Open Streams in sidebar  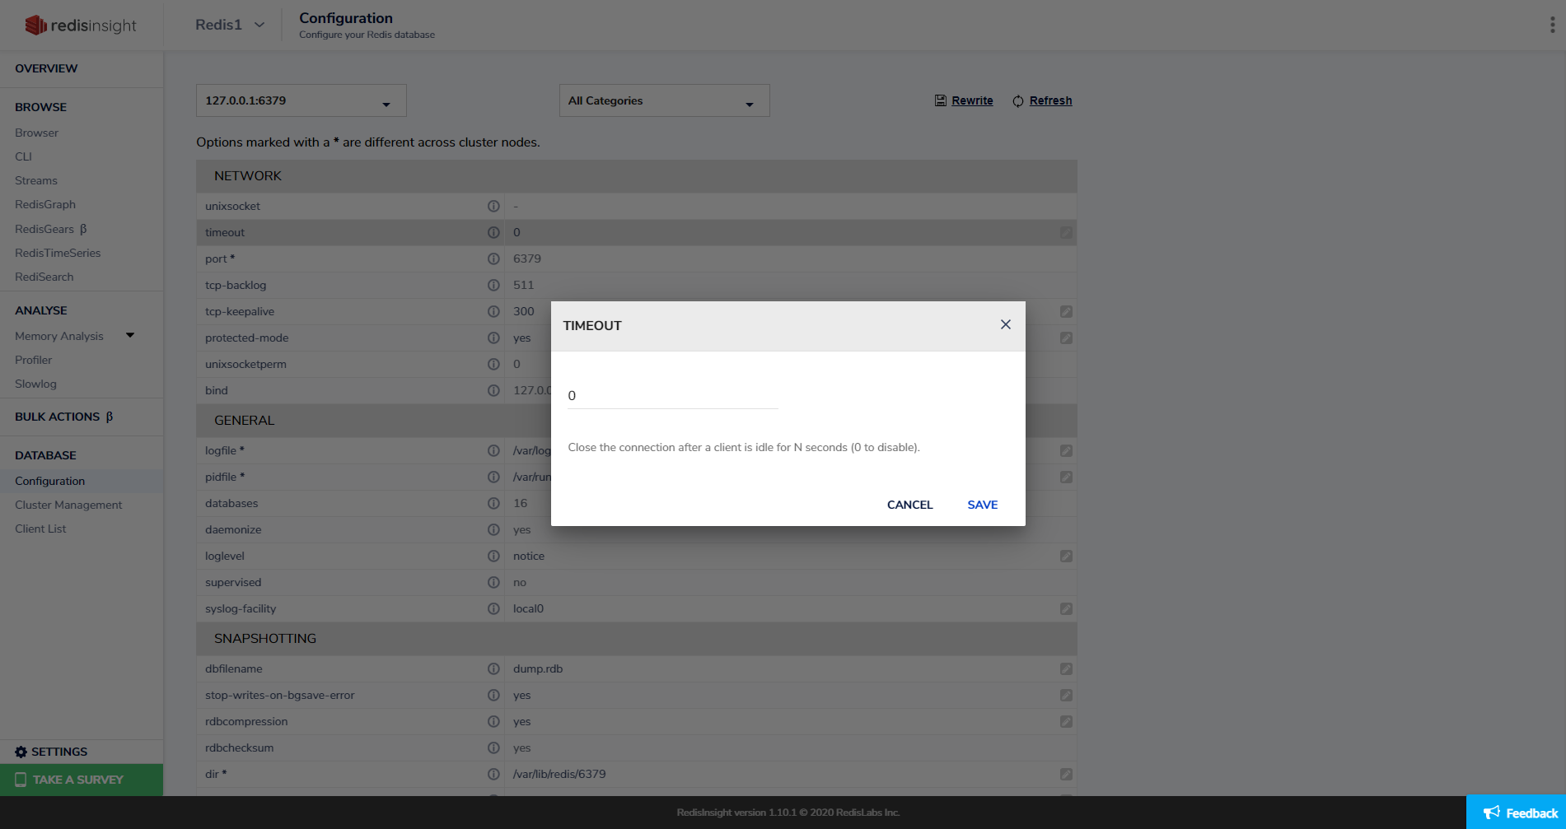[x=36, y=180]
